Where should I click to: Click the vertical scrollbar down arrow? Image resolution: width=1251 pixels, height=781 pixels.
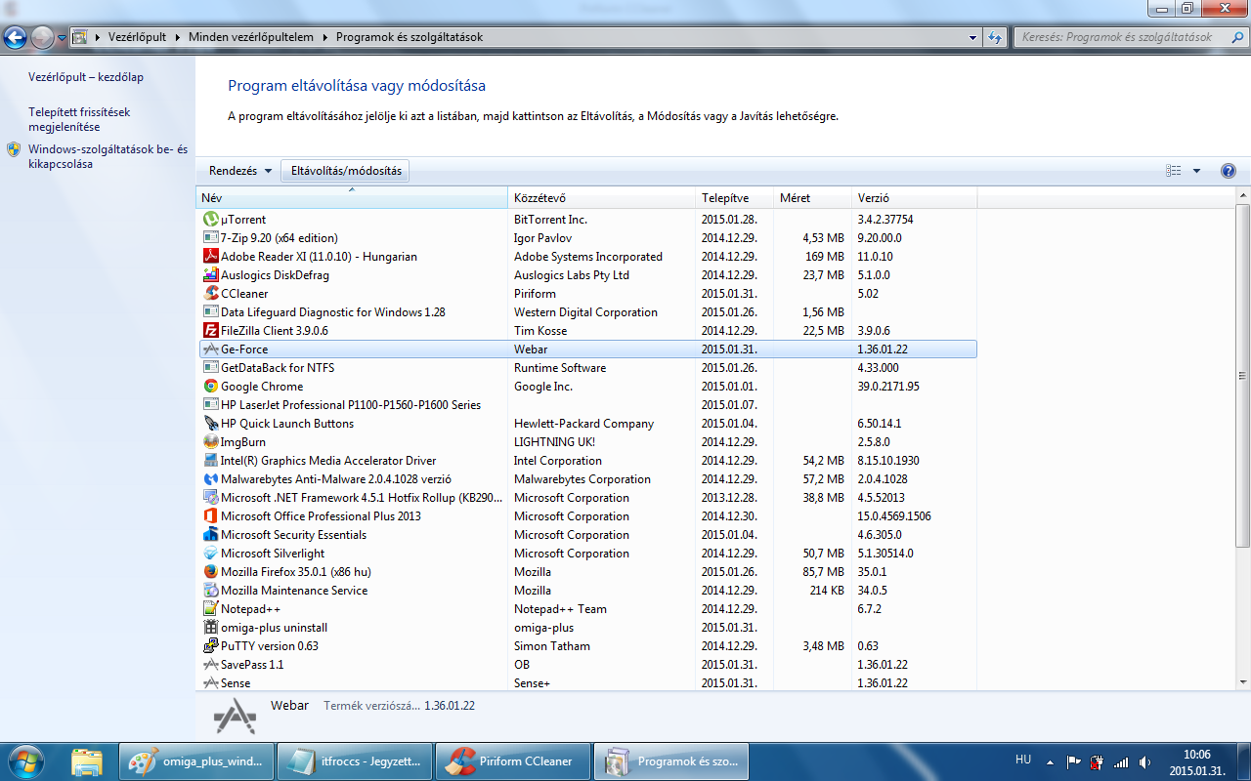coord(1242,681)
